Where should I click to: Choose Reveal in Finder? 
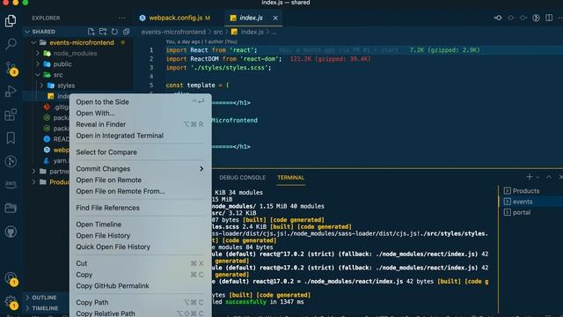tap(140, 124)
